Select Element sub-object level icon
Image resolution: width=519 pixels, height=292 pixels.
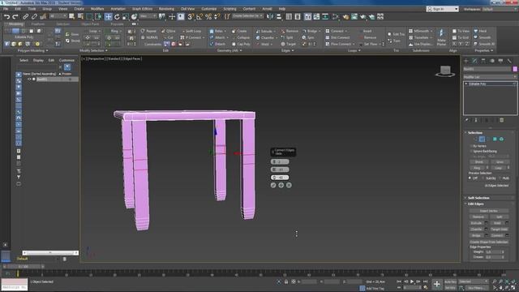pyautogui.click(x=501, y=139)
